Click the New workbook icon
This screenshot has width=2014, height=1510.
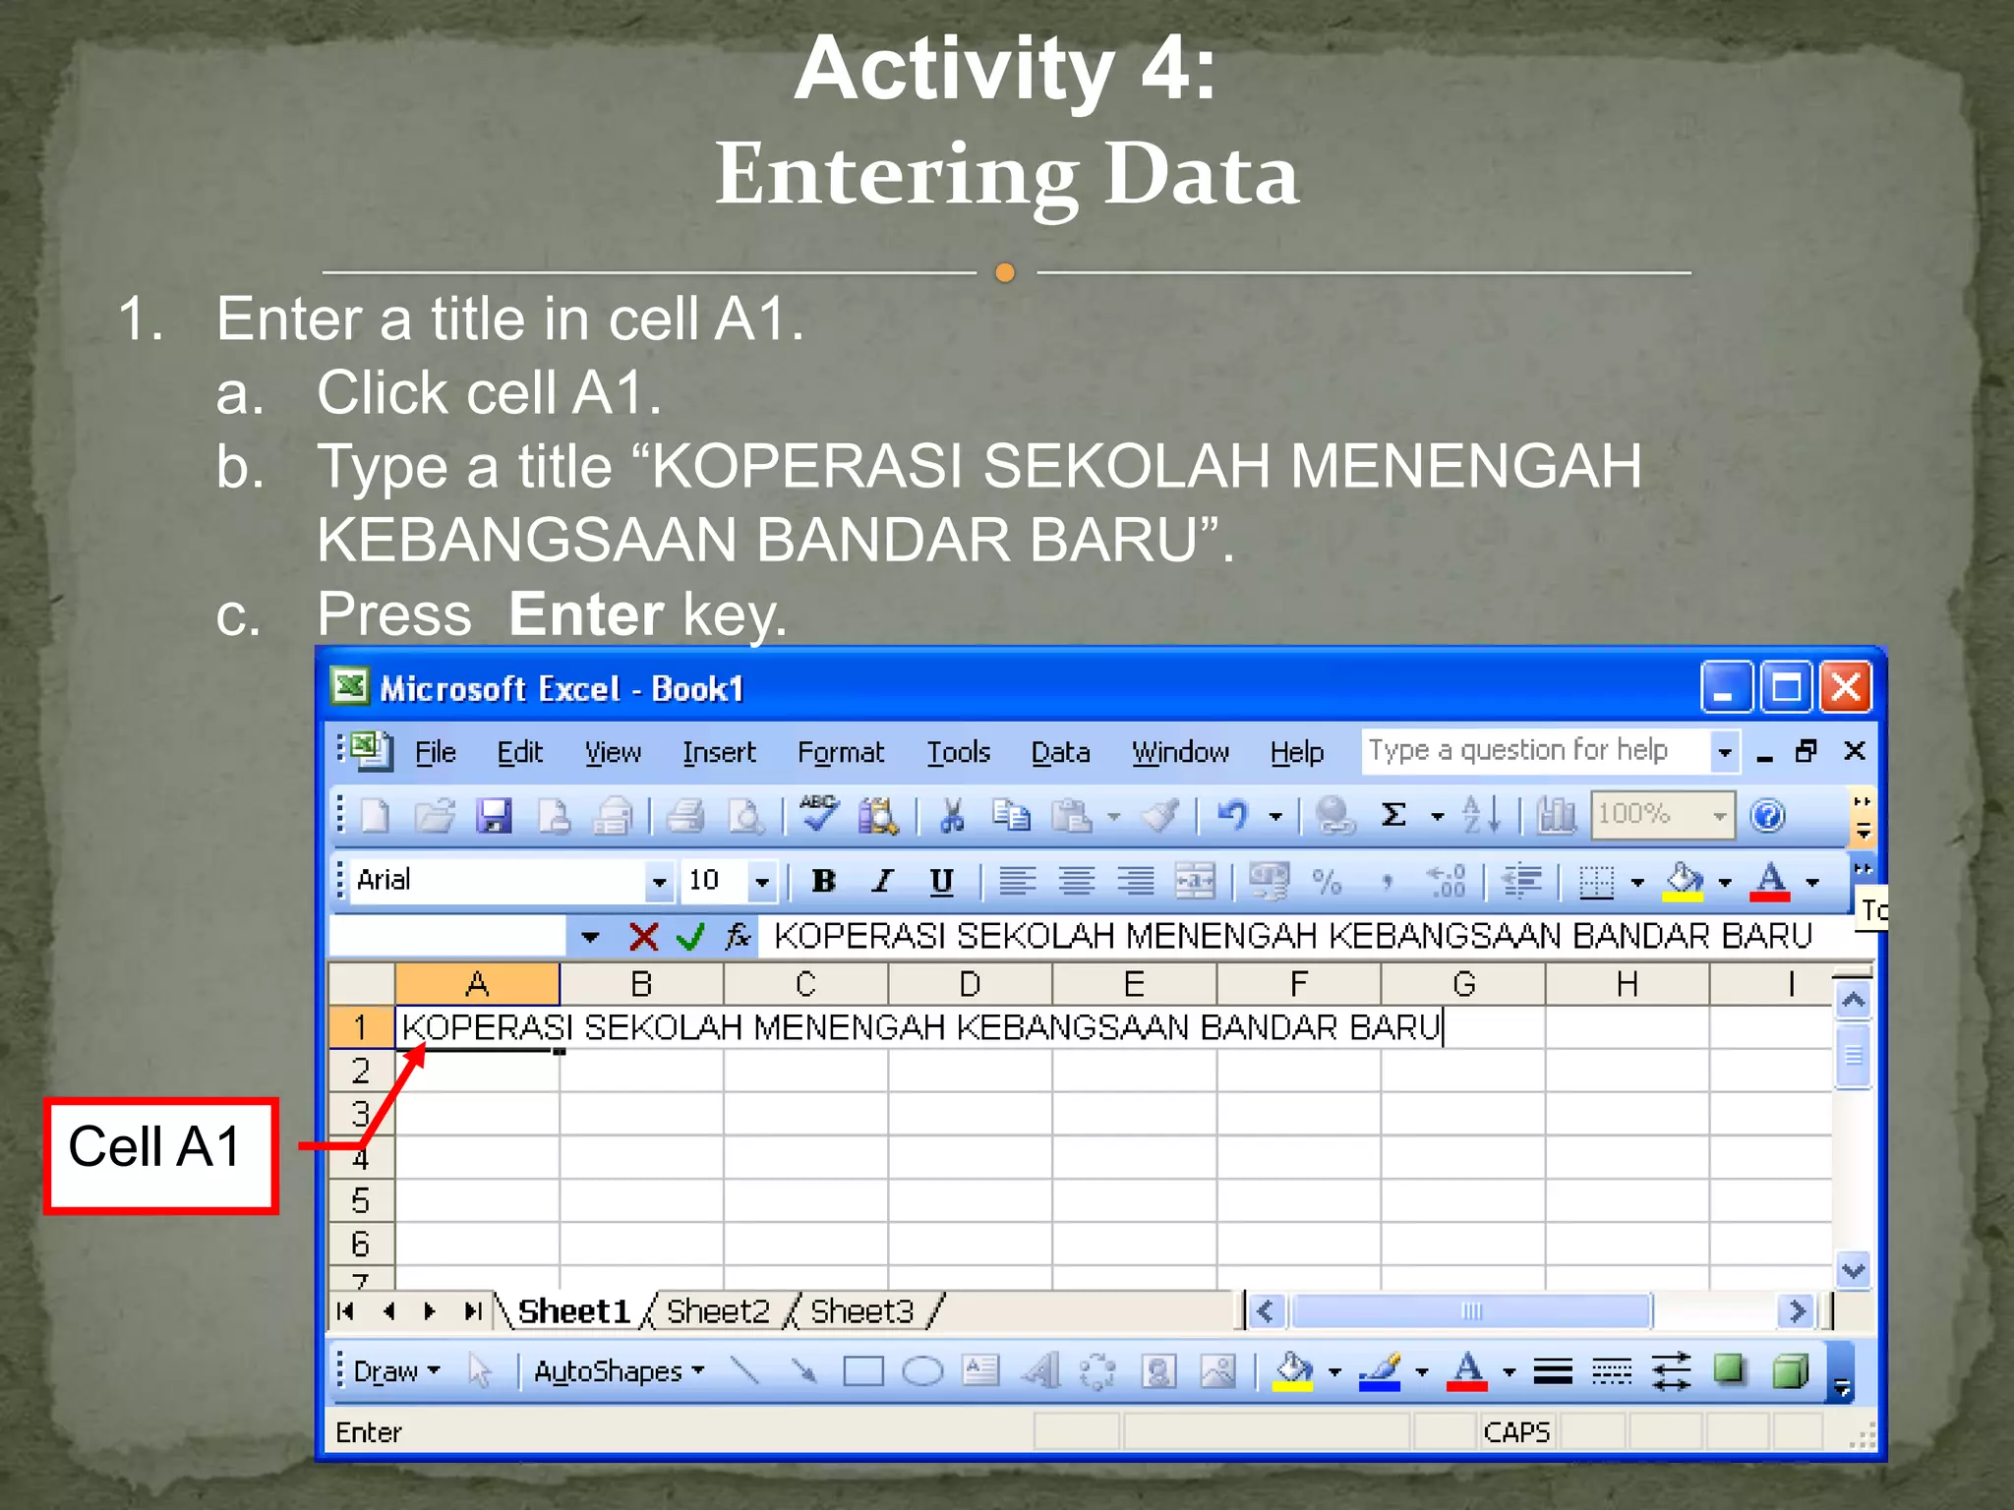pos(375,816)
